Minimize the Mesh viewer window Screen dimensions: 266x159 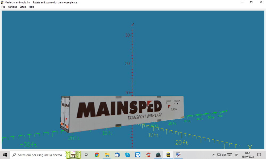[242, 2]
